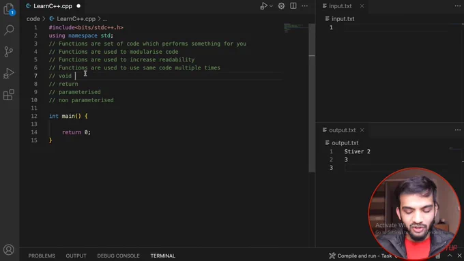
Task: Switch to the DEBUG CONSOLE panel tab
Action: (x=118, y=256)
